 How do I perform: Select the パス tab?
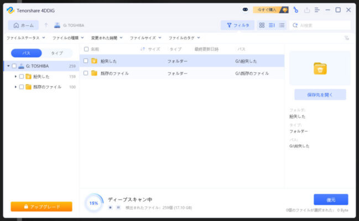point(27,53)
